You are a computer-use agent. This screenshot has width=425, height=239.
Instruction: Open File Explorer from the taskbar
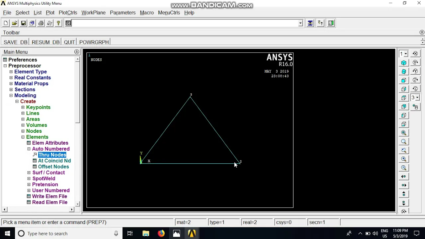point(146,233)
